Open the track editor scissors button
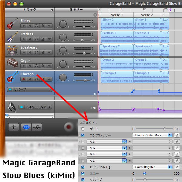This screenshot has width=182, height=182. coord(37,127)
